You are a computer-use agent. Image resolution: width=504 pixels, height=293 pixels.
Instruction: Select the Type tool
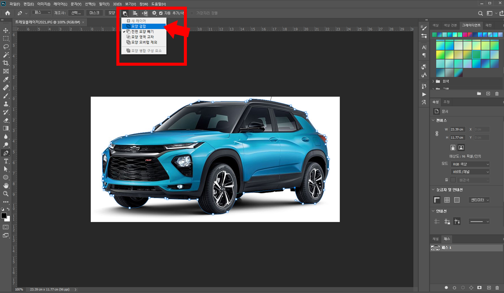(x=6, y=161)
